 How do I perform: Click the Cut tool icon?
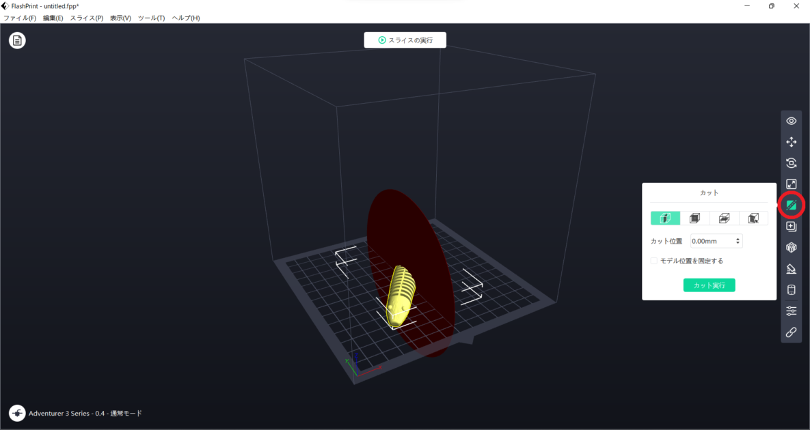pyautogui.click(x=791, y=205)
